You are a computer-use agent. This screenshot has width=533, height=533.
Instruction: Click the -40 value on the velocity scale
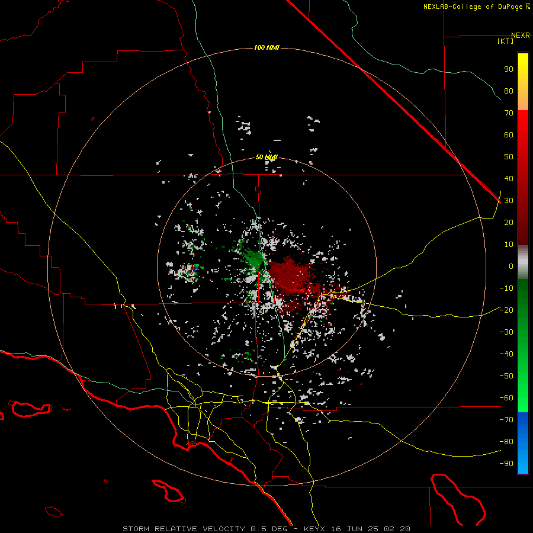tap(506, 354)
